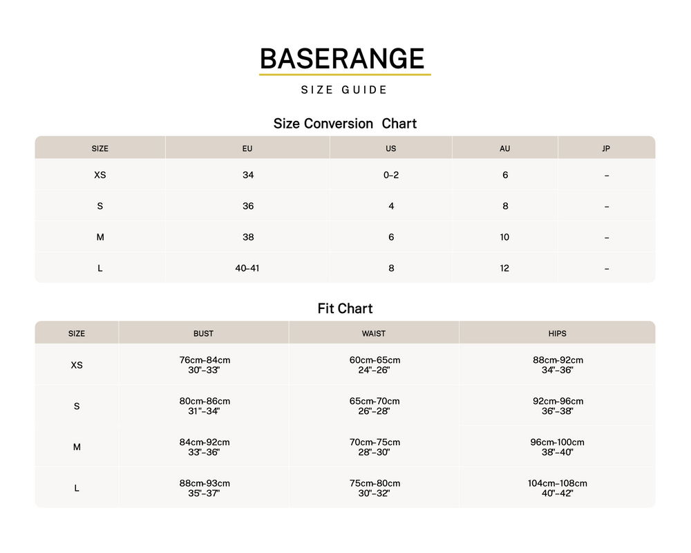Viewport: 691px width, 553px height.
Task: Click the yellow underline beneath BASERANGE
Action: click(345, 74)
